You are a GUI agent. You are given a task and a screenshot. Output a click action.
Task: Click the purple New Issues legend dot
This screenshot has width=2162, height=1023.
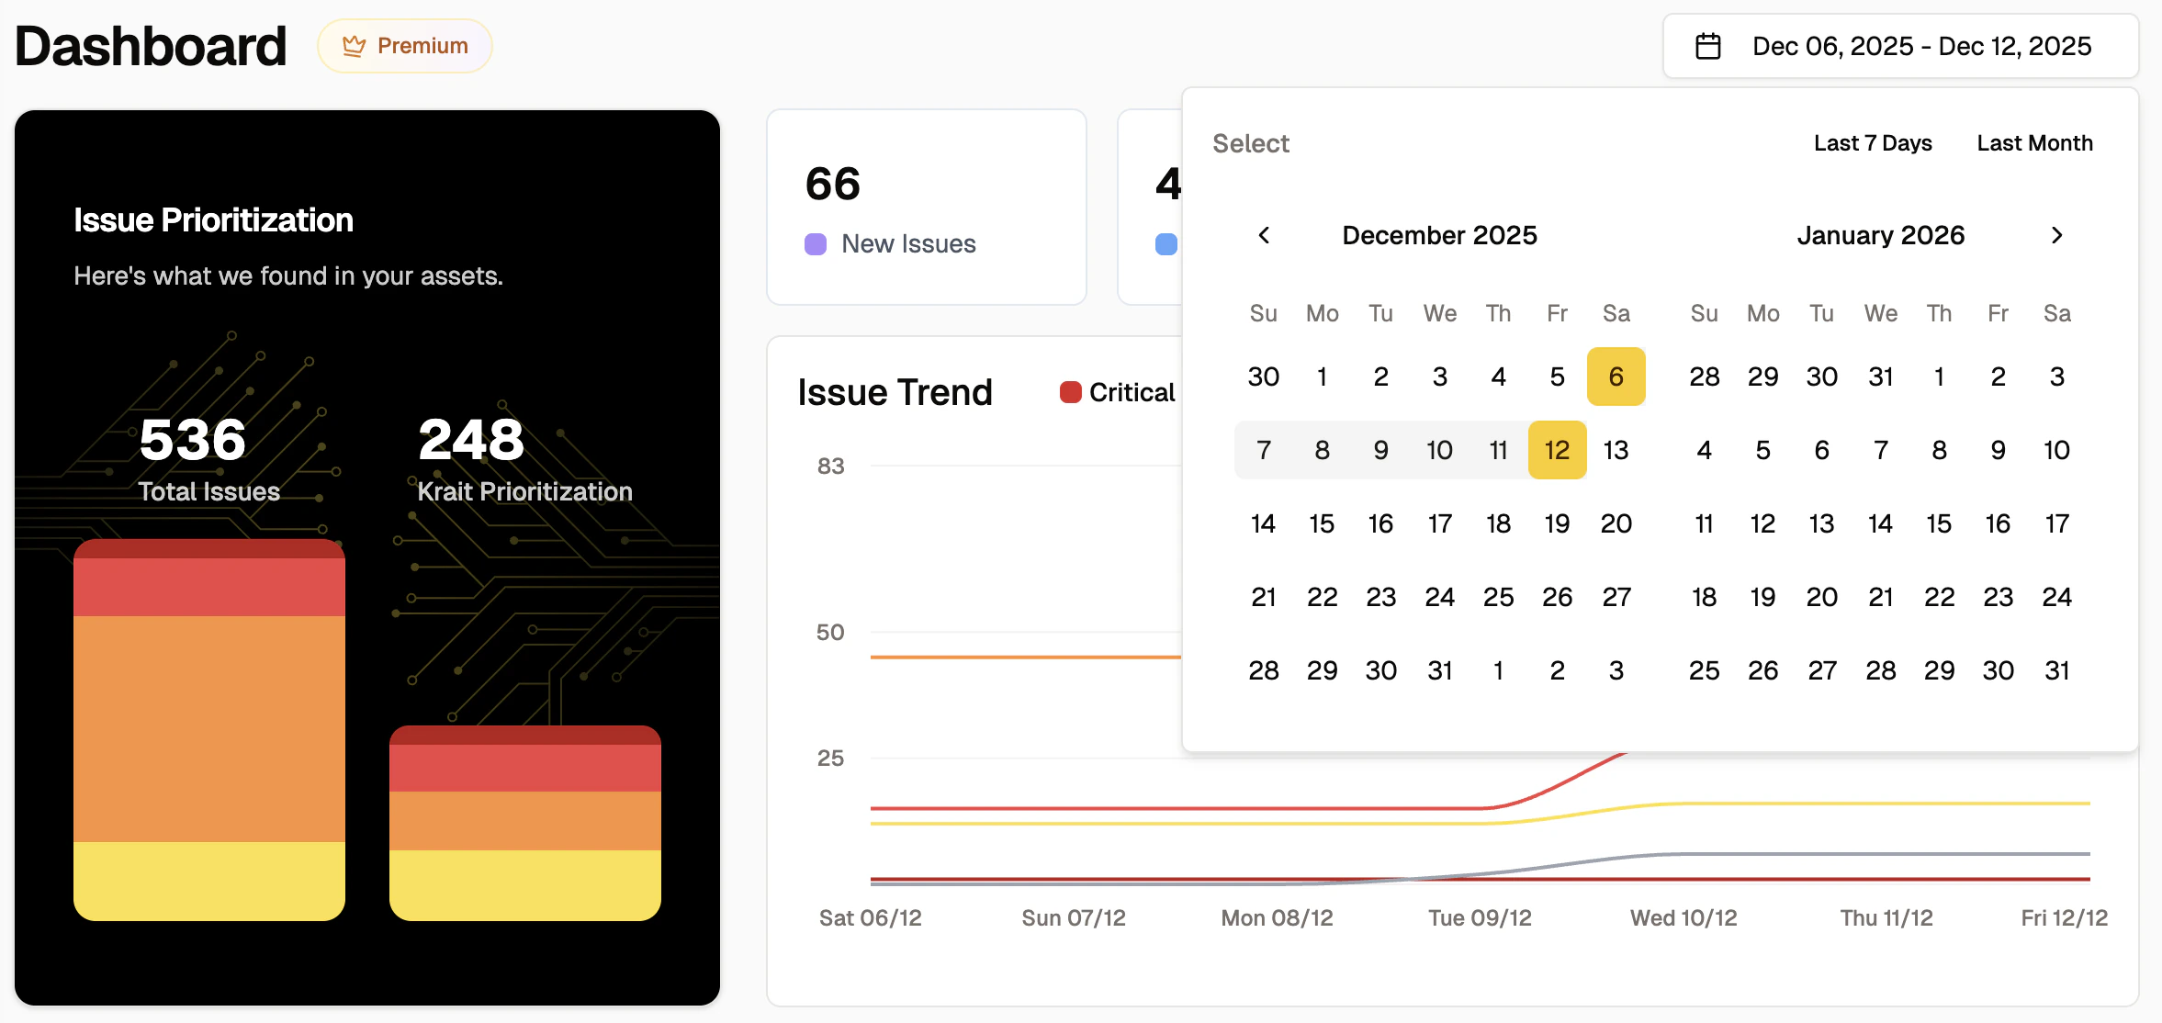pyautogui.click(x=816, y=243)
